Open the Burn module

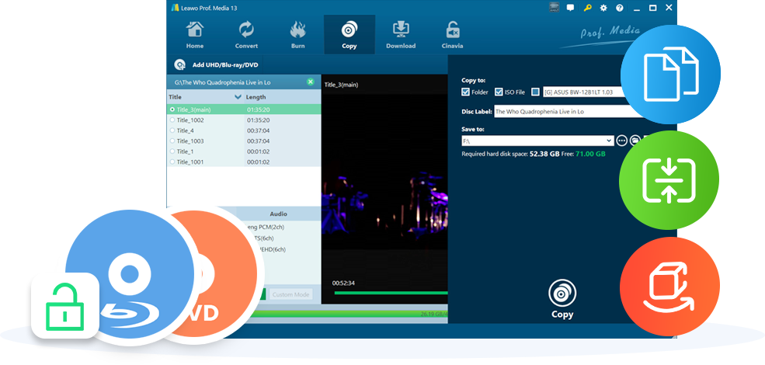tap(297, 35)
